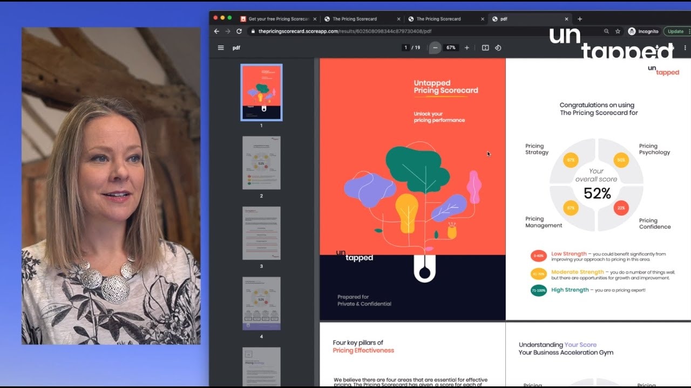The width and height of the screenshot is (691, 388).
Task: Click 'Four key pillars of' heading
Action: coord(358,343)
